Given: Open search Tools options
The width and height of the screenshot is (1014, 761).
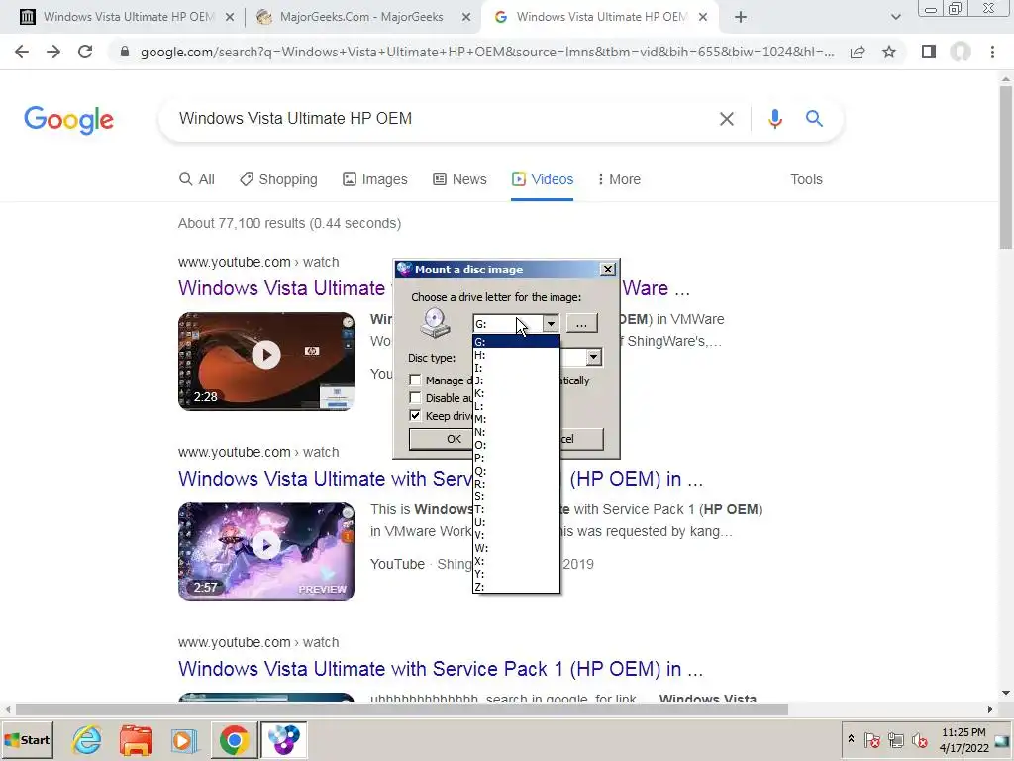Looking at the screenshot, I should point(806,179).
